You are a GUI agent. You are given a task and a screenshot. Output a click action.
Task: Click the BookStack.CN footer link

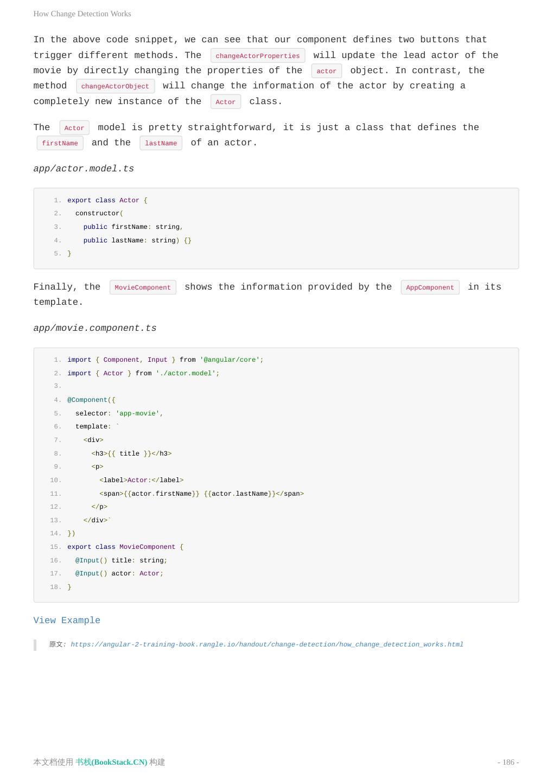111,762
